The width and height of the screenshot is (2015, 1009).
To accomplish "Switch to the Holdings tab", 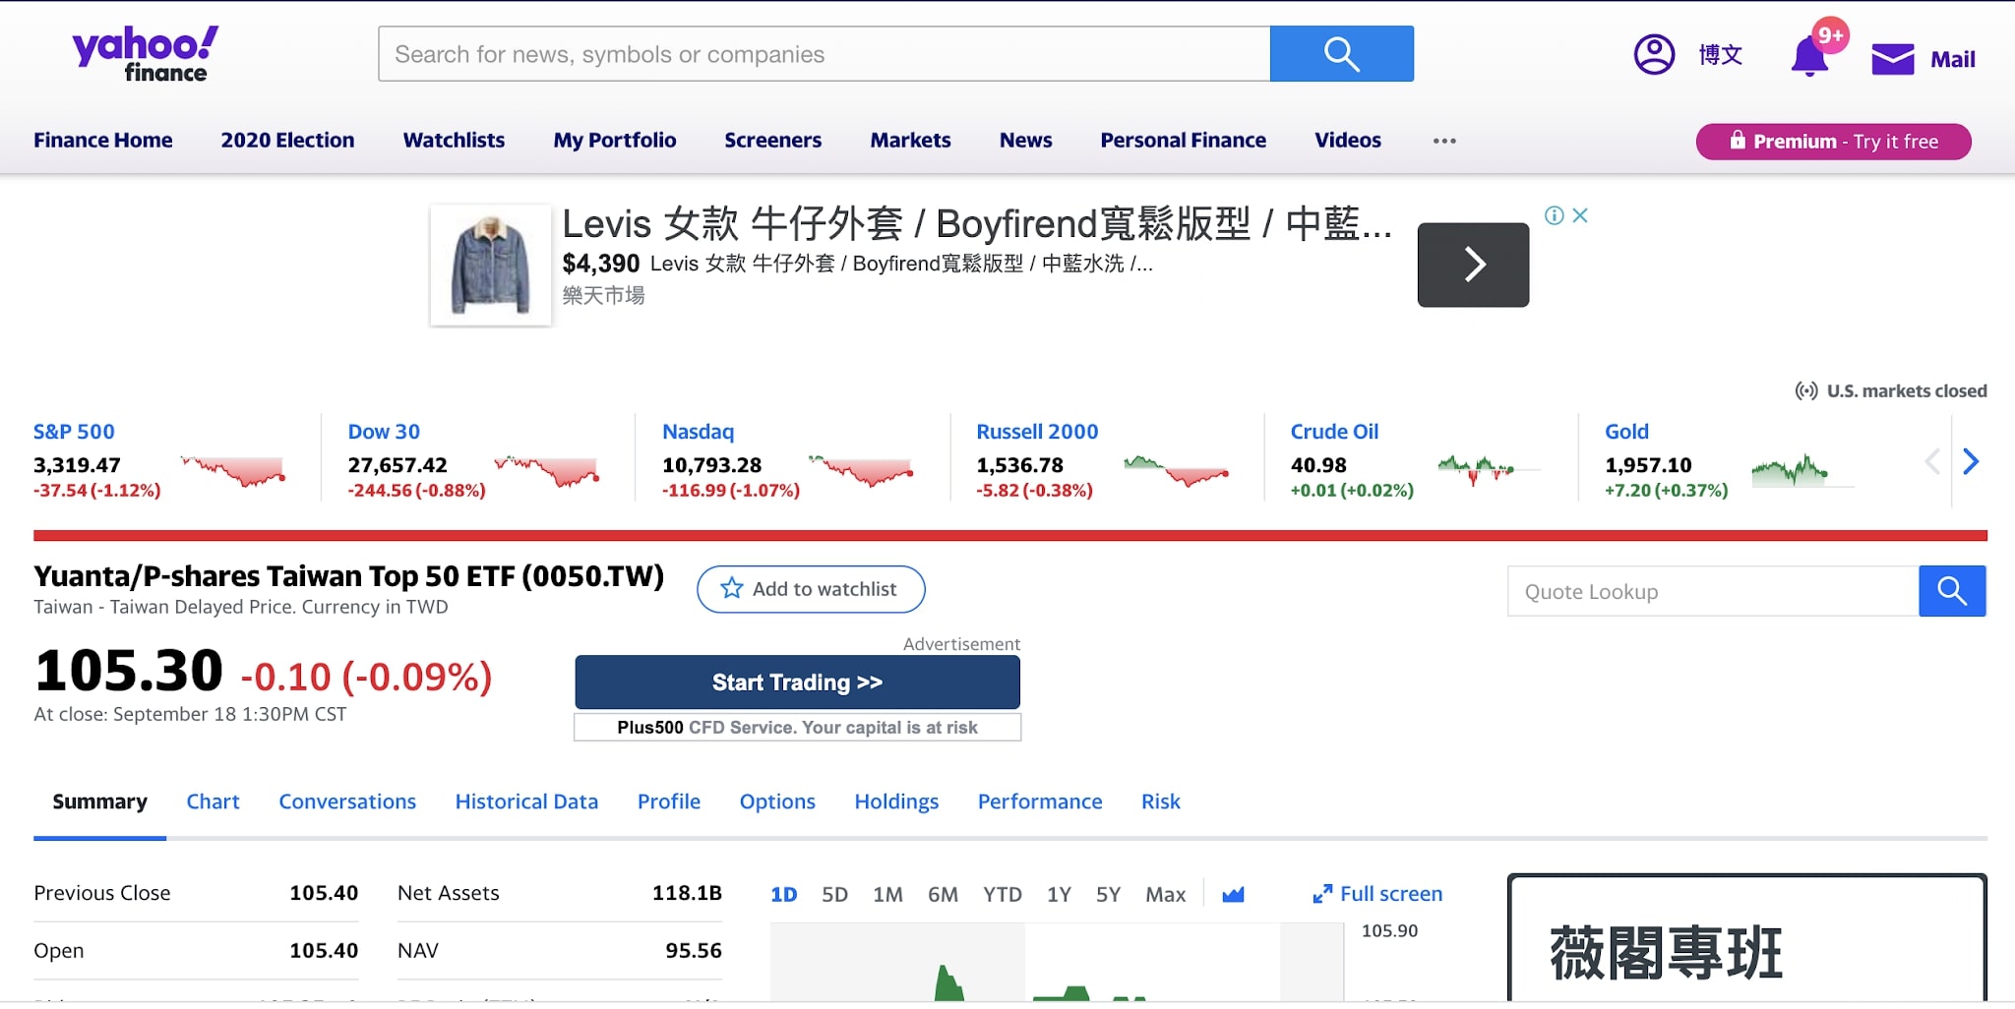I will (896, 801).
